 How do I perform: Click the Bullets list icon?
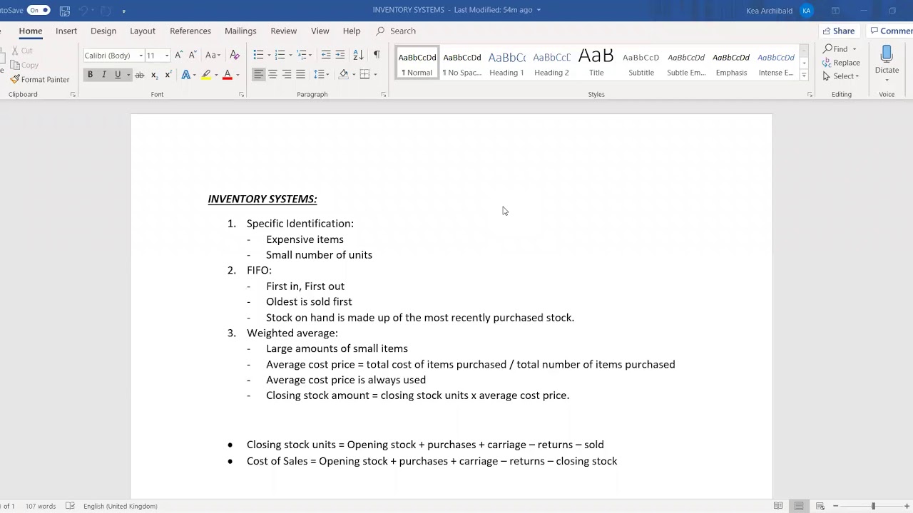pyautogui.click(x=258, y=55)
